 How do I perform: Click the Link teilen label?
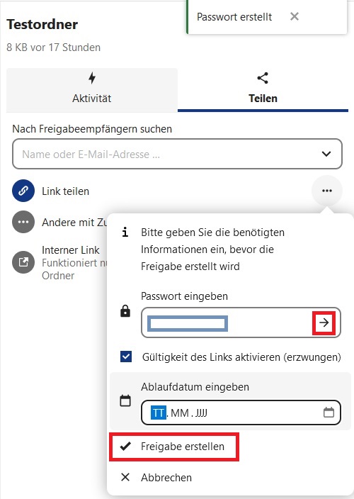coord(65,191)
